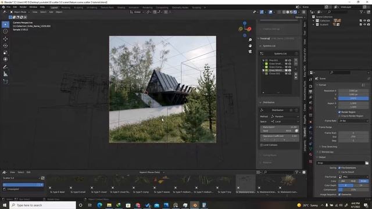372x209 pixels.
Task: Click the Blender logo menu icon
Action: [x=3, y=7]
